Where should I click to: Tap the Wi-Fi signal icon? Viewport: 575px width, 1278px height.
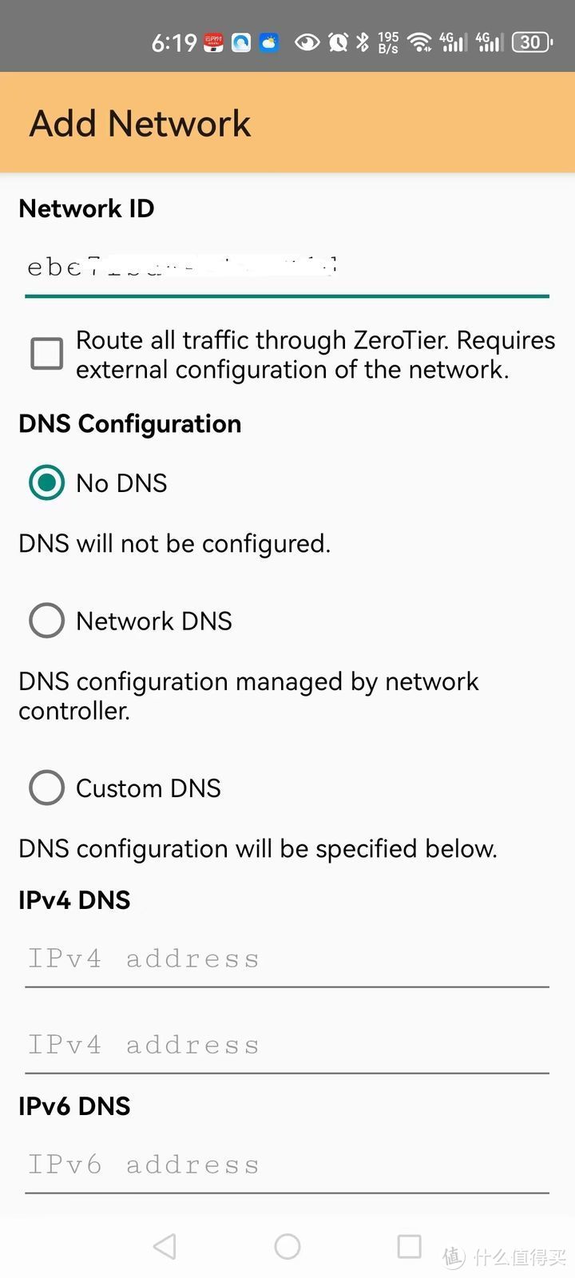coord(421,42)
